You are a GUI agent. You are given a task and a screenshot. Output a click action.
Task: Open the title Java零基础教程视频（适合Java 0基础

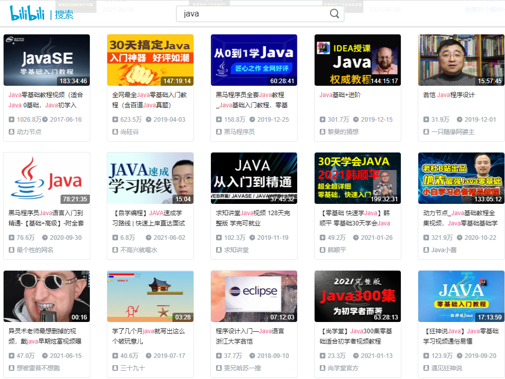46,100
